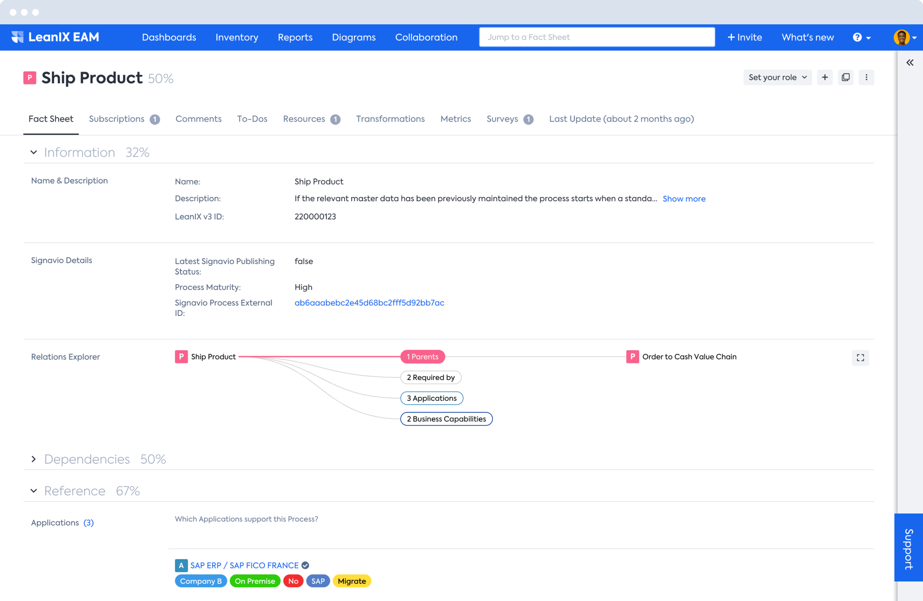Screen dimensions: 923x601
Task: Expand Relations Explorer to fullscreen
Action: pos(860,357)
